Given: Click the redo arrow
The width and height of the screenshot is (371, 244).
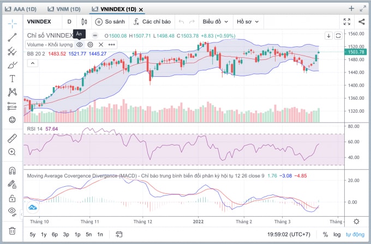Looking at the screenshot, I should pos(192,22).
